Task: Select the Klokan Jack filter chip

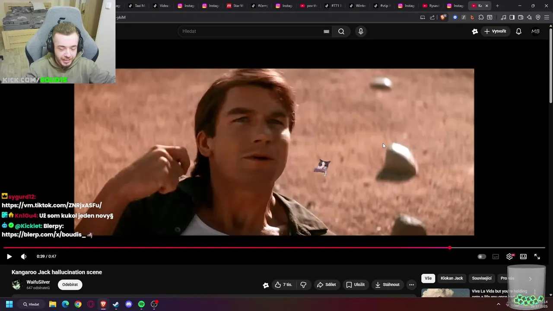Action: [451, 278]
